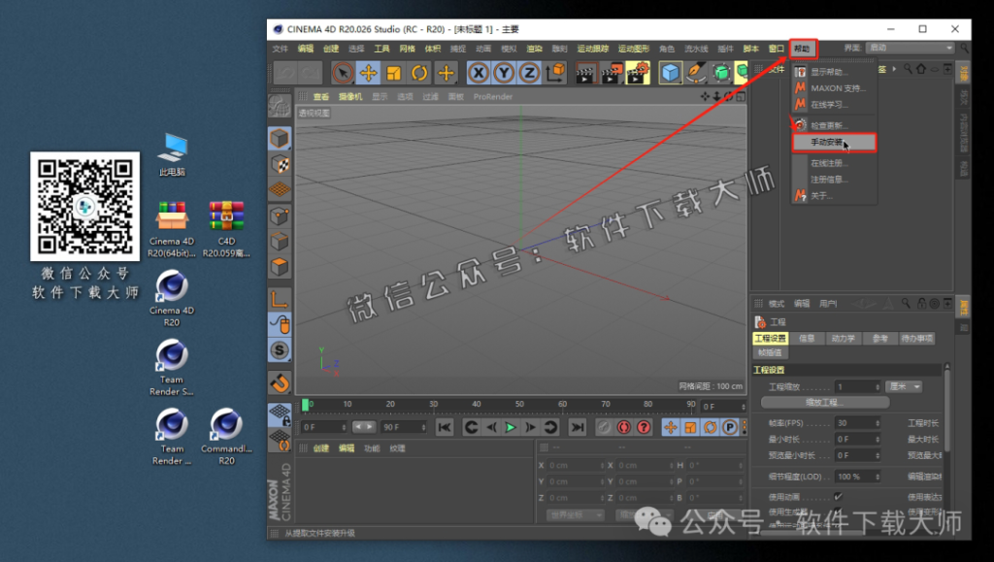Toggle the Y axis lock
This screenshot has height=562, width=994.
(x=504, y=72)
